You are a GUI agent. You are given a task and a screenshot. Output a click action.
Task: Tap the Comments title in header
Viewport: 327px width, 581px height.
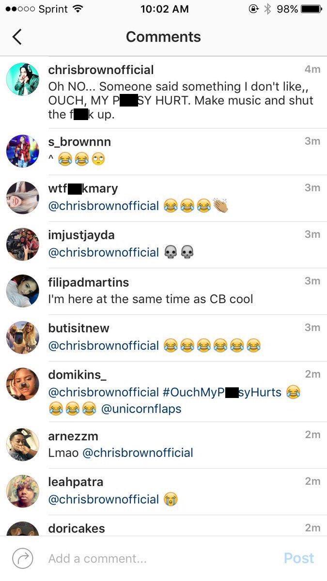point(163,37)
